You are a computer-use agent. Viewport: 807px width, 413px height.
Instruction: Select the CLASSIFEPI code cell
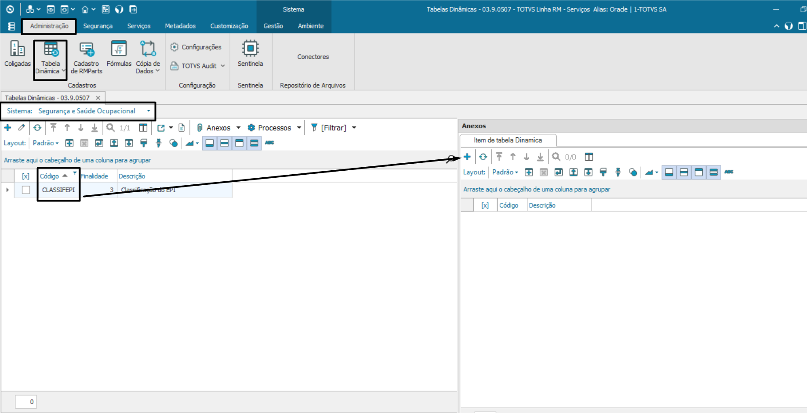58,190
